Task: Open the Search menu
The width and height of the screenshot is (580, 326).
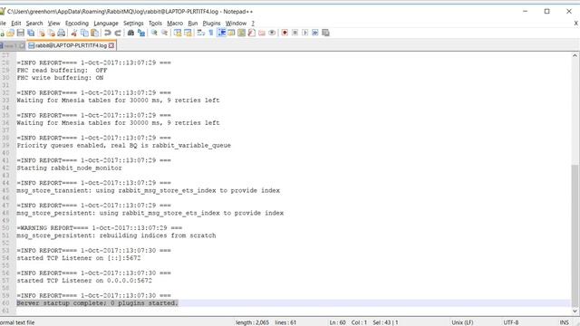Action: tap(34, 23)
